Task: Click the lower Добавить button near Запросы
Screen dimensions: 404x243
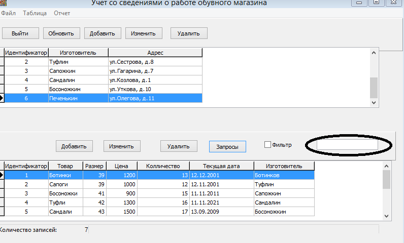Action: coord(74,146)
